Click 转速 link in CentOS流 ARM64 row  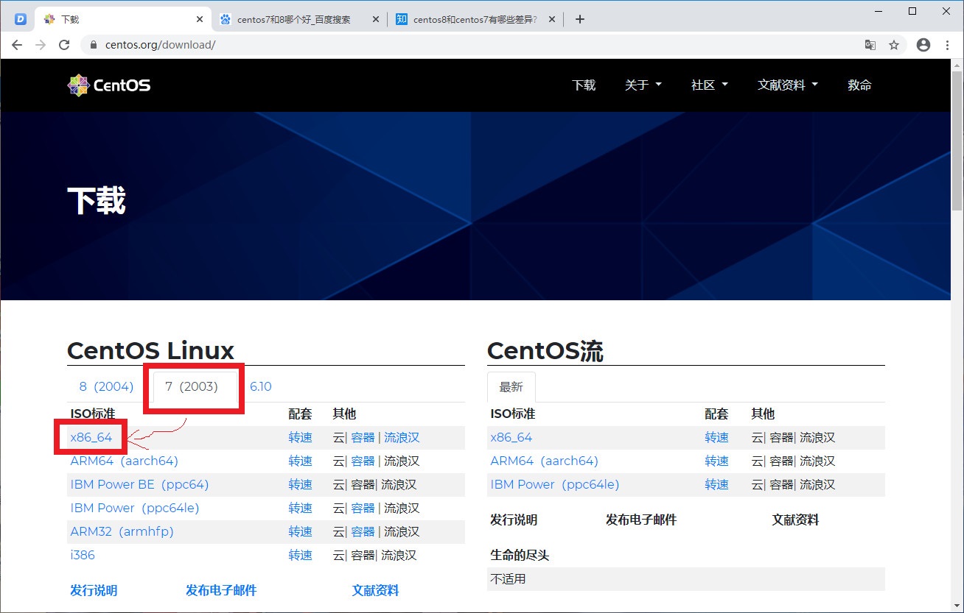point(717,461)
